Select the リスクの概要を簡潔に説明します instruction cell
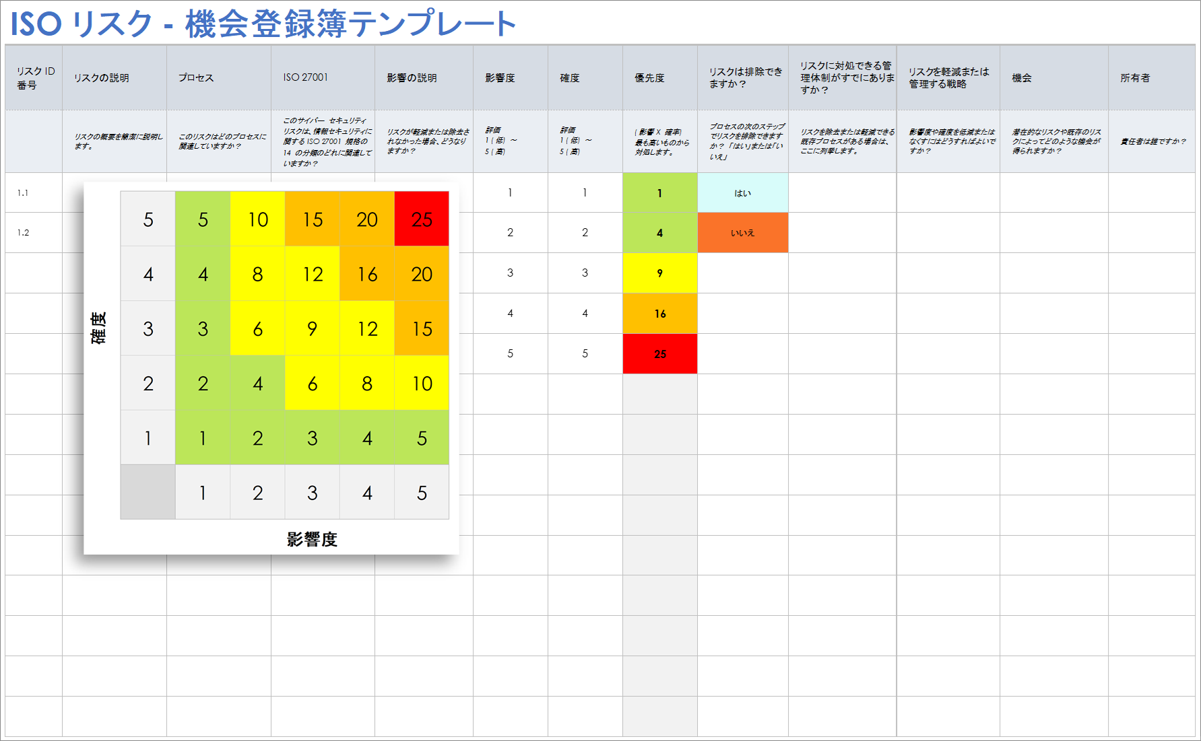 click(115, 141)
